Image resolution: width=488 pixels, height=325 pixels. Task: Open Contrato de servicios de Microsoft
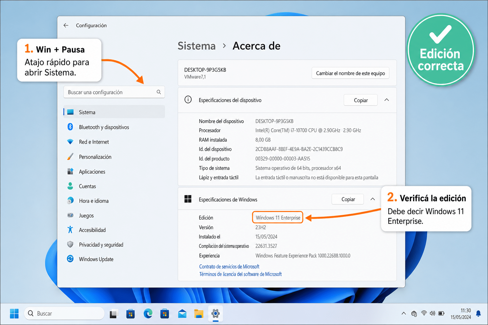[x=229, y=267]
